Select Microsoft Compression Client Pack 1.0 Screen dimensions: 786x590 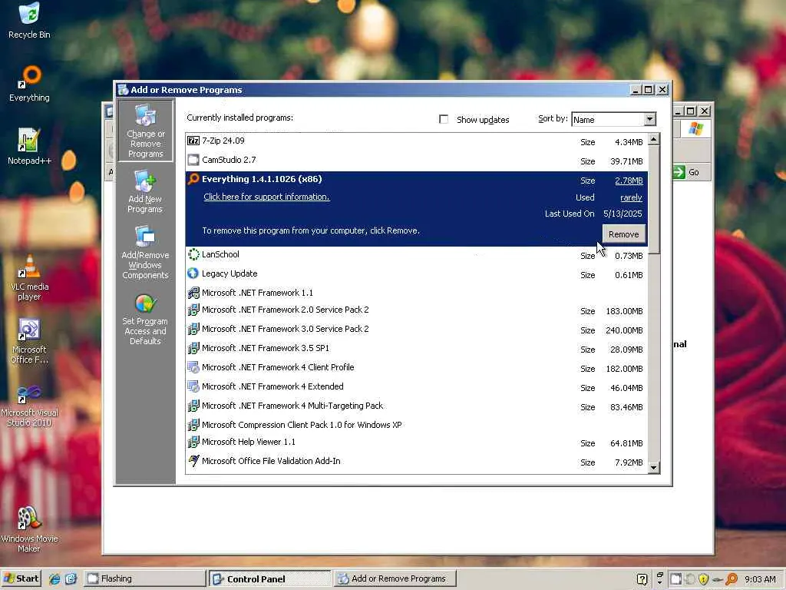(x=416, y=425)
